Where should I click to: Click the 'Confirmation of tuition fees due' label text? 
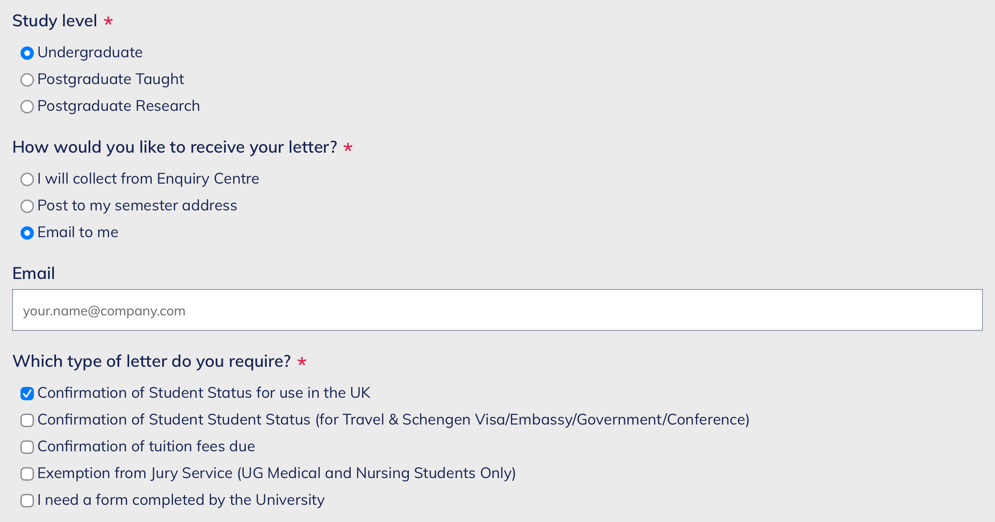(146, 446)
